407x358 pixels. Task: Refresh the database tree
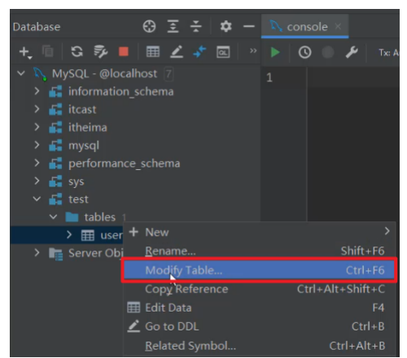(77, 51)
